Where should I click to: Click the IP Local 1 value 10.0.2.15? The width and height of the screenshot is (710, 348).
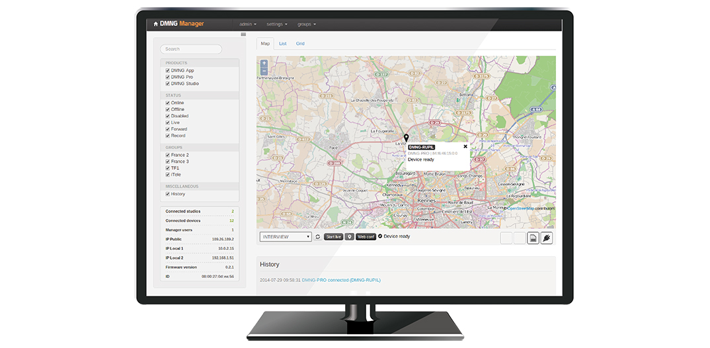point(225,248)
